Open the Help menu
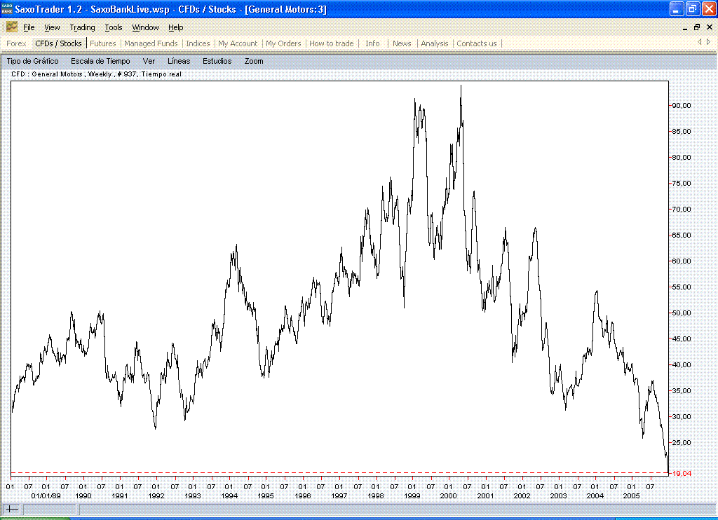 click(175, 27)
